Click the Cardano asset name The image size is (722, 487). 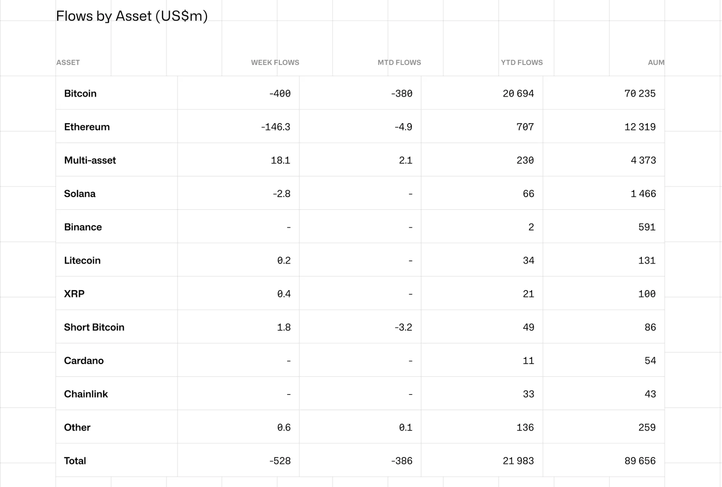(x=84, y=361)
